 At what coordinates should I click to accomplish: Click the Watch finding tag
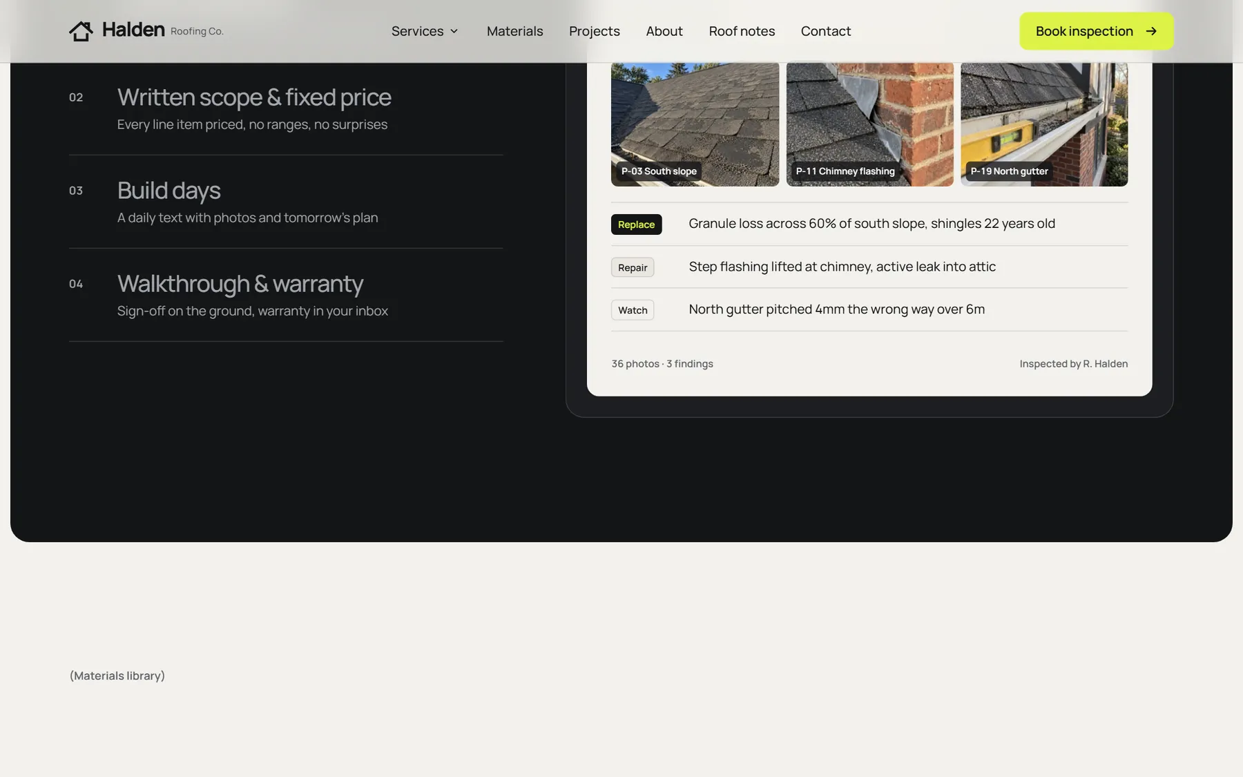633,310
